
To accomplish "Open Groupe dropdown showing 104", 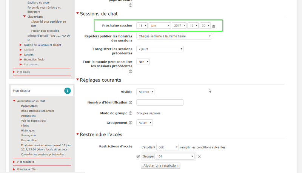I will (x=174, y=156).
